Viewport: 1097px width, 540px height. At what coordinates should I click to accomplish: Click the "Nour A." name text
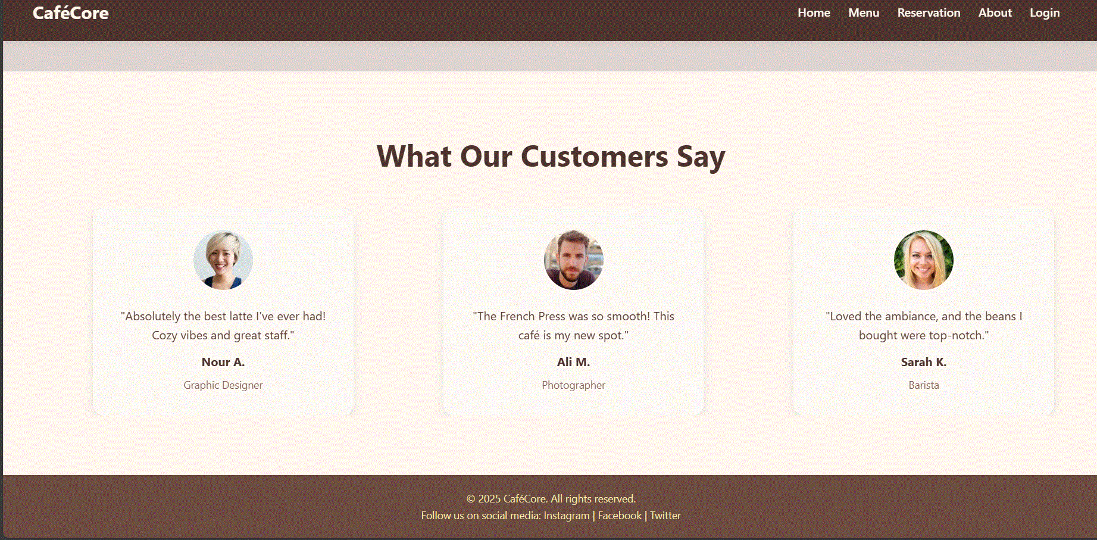pos(223,362)
